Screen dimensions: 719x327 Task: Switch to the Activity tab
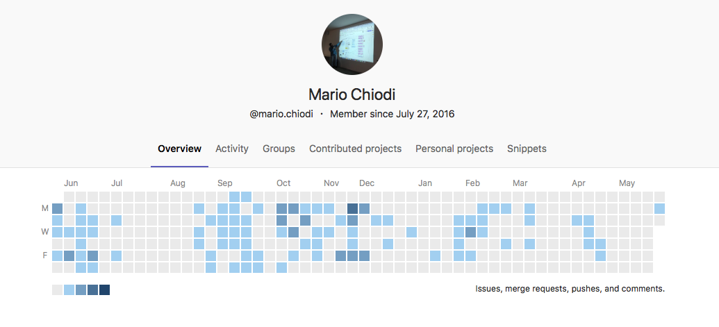(232, 149)
